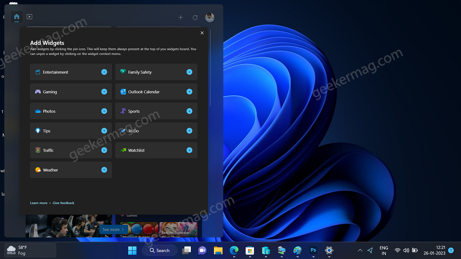Click the See more button
Screen dimensions: 461x259
coord(113,230)
